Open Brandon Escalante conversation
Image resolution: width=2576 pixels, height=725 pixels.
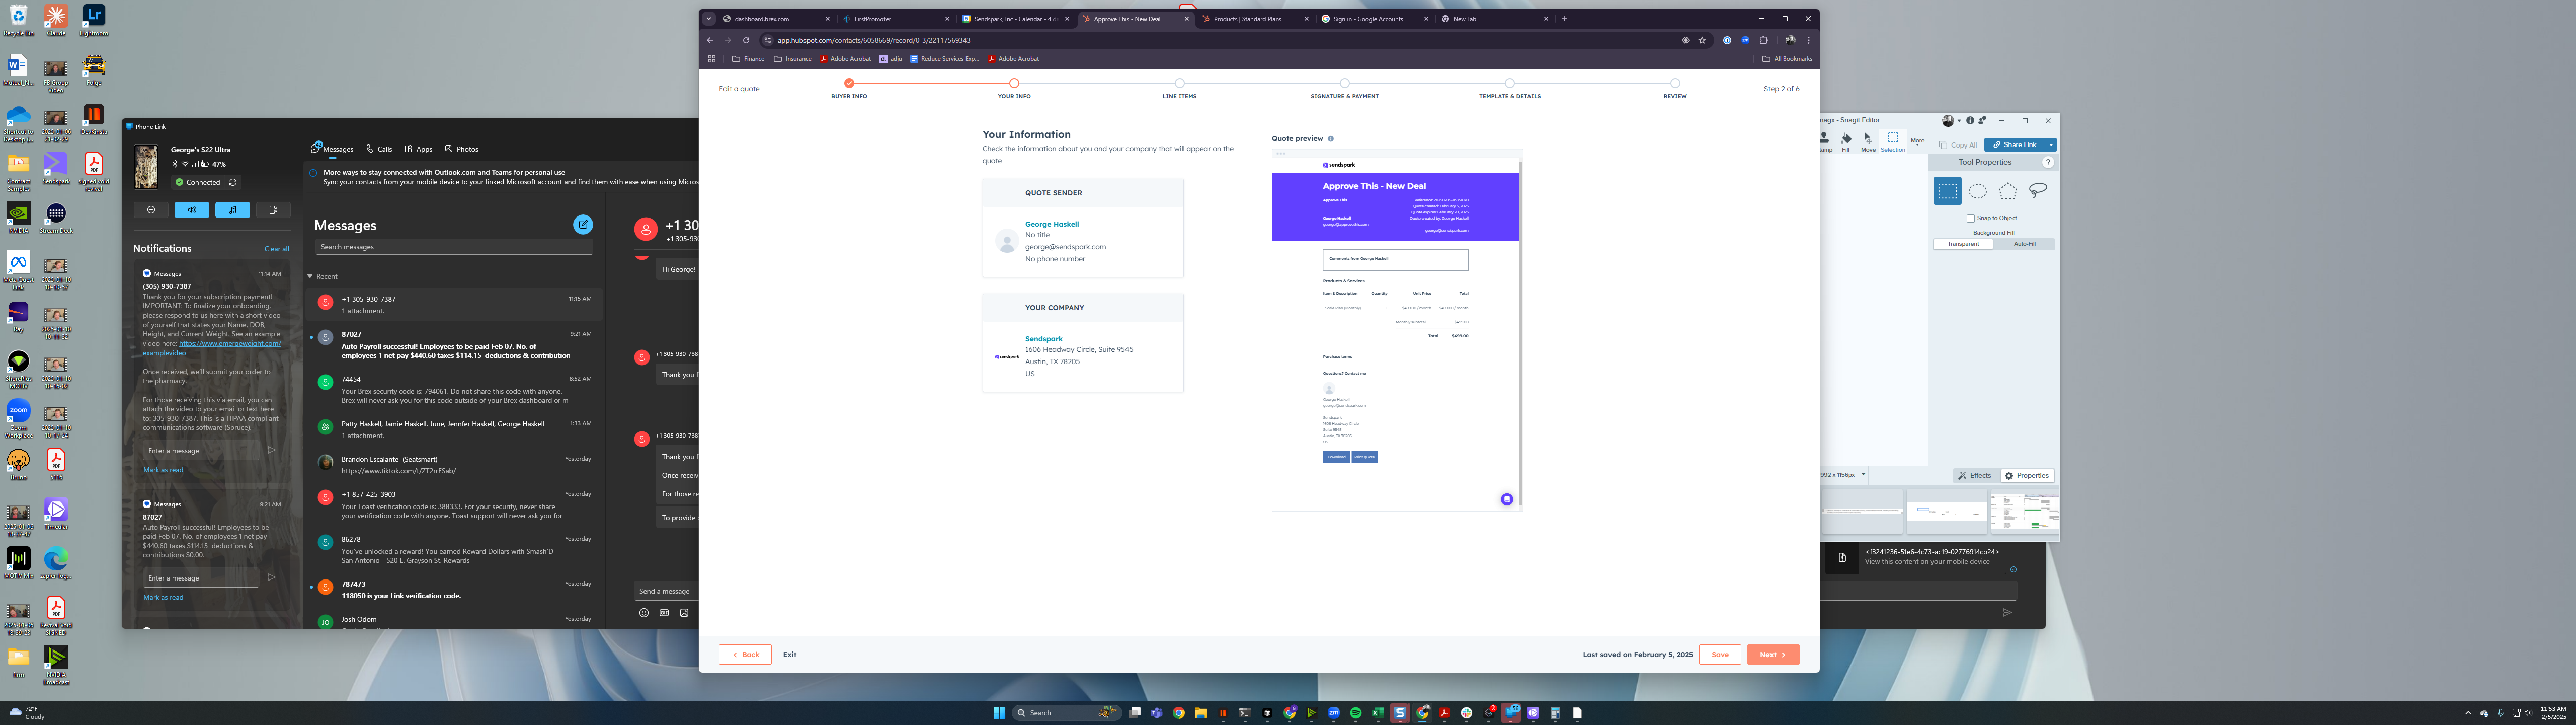click(x=454, y=464)
